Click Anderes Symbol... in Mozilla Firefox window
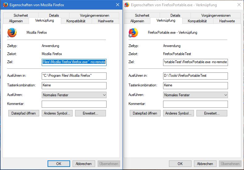Image resolution: width=244 pixels, height=170 pixels. (57, 113)
